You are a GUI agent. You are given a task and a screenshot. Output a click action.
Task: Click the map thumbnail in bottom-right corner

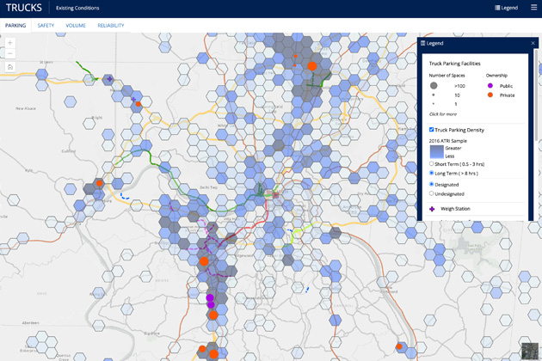[529, 350]
